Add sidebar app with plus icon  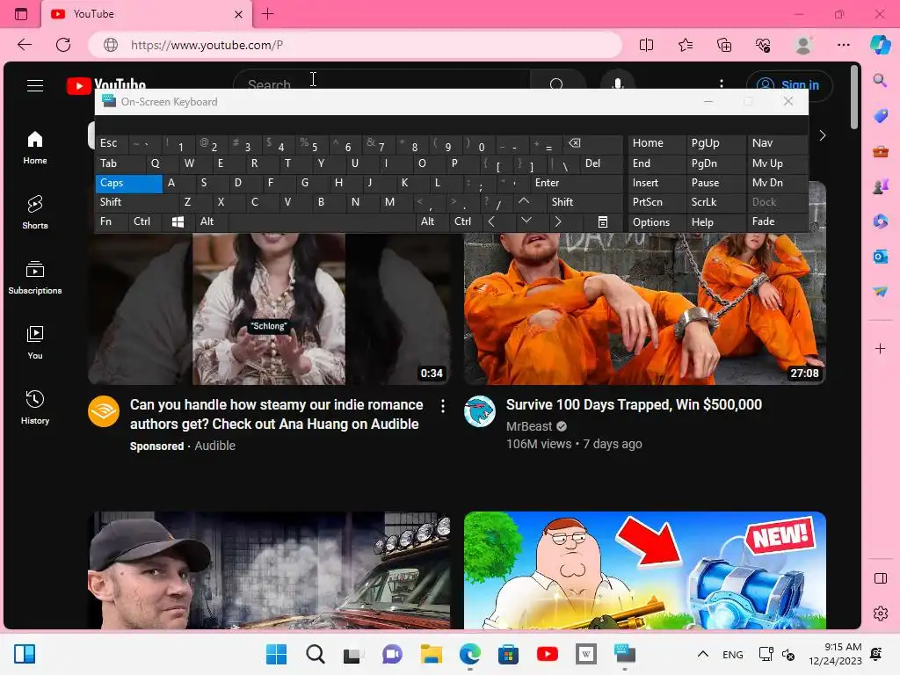click(881, 348)
